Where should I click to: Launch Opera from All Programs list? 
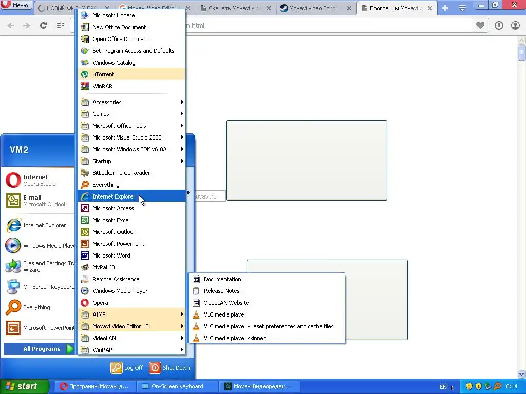[131, 303]
